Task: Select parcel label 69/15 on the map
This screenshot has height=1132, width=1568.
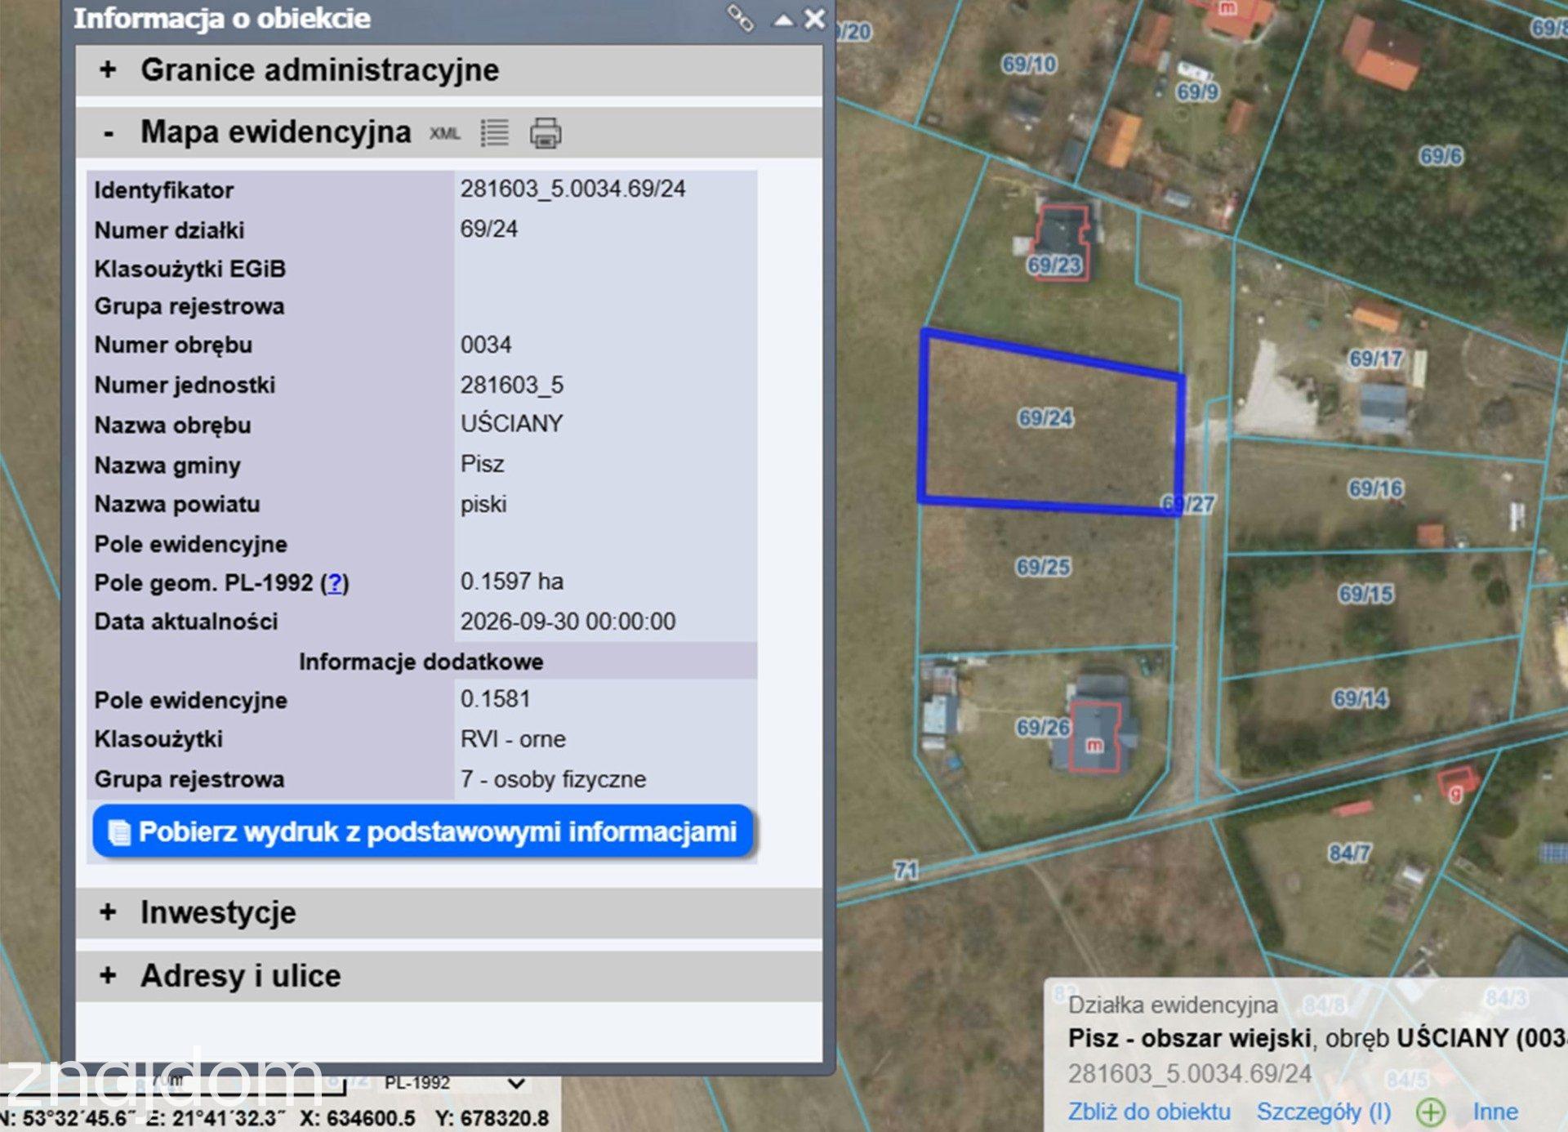Action: 1366,594
